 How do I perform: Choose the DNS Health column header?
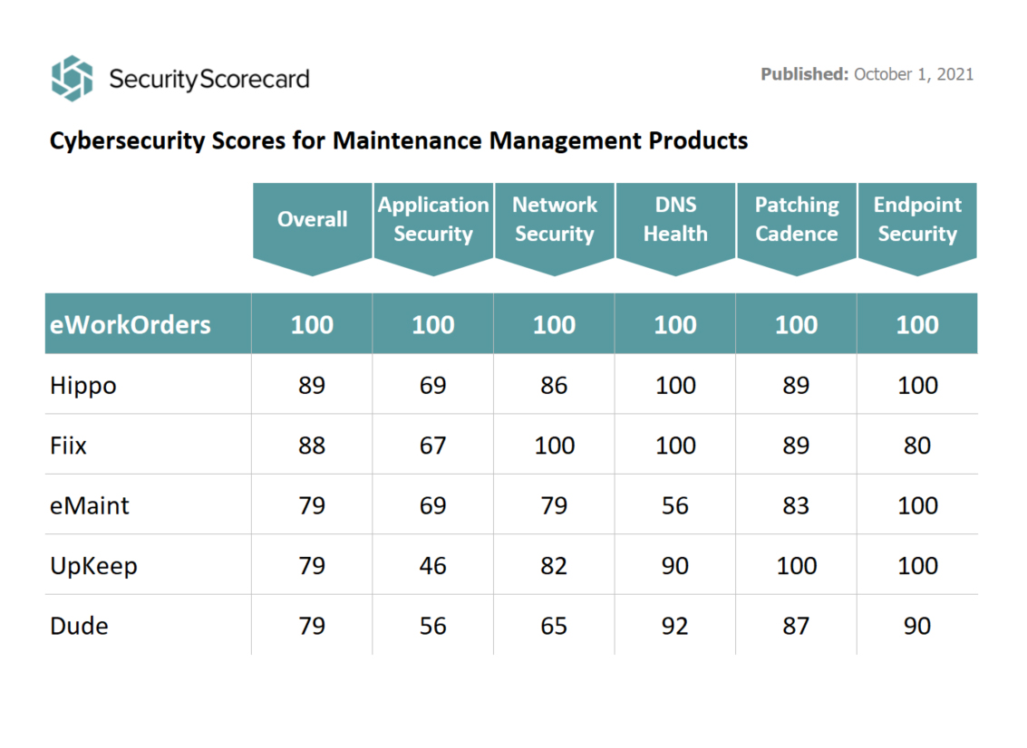pos(675,219)
